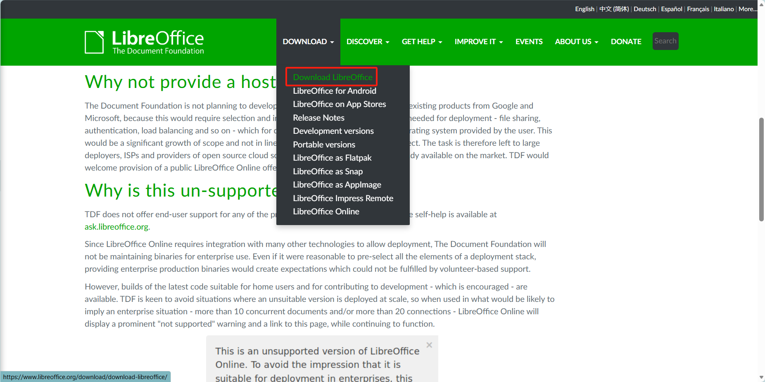Open Portable versions
The image size is (765, 382).
[x=324, y=145]
